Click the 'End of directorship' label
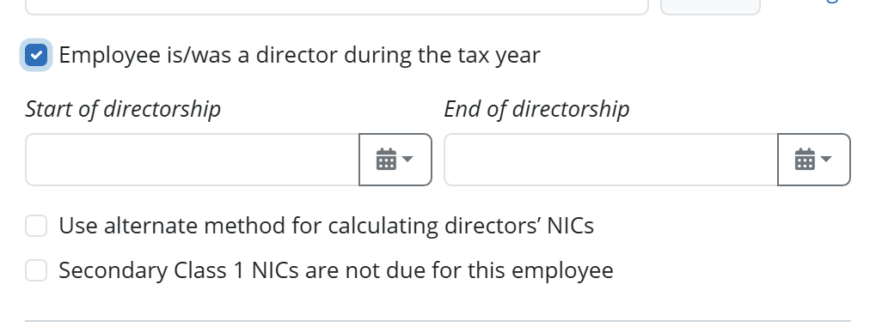This screenshot has height=333, width=882. point(536,109)
